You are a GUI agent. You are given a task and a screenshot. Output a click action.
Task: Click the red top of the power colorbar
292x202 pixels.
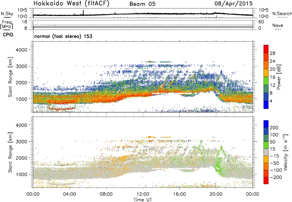[266, 49]
